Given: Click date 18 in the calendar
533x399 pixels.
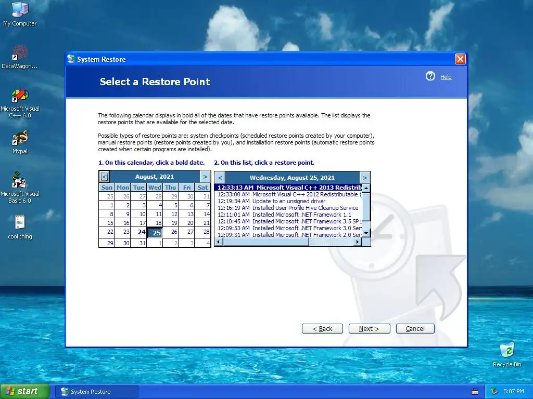Looking at the screenshot, I should coord(155,223).
